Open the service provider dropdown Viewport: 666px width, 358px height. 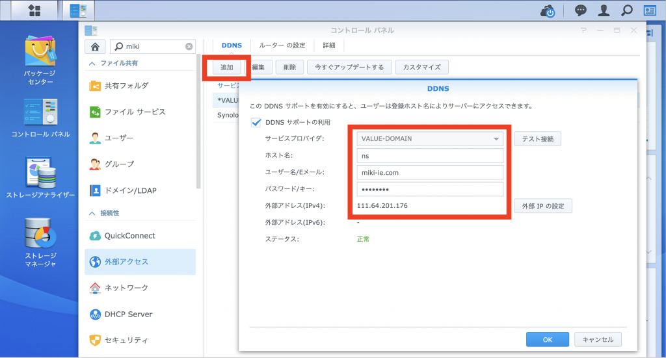click(x=430, y=138)
